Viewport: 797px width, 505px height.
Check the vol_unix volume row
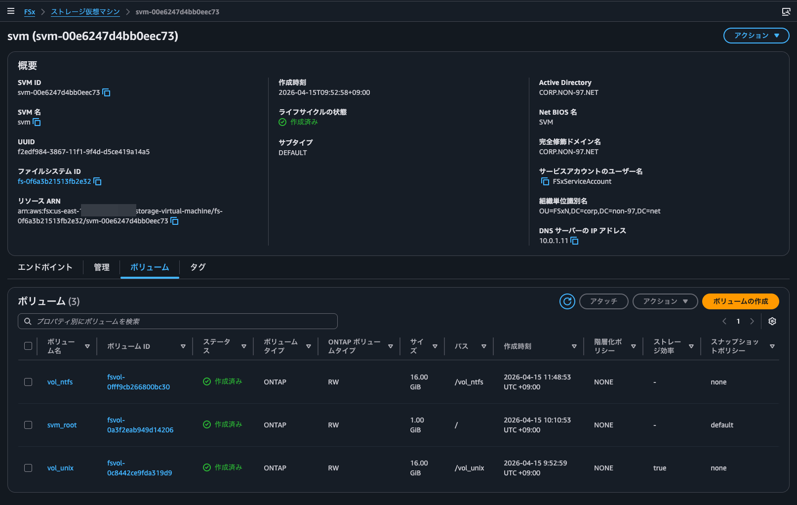(28, 468)
